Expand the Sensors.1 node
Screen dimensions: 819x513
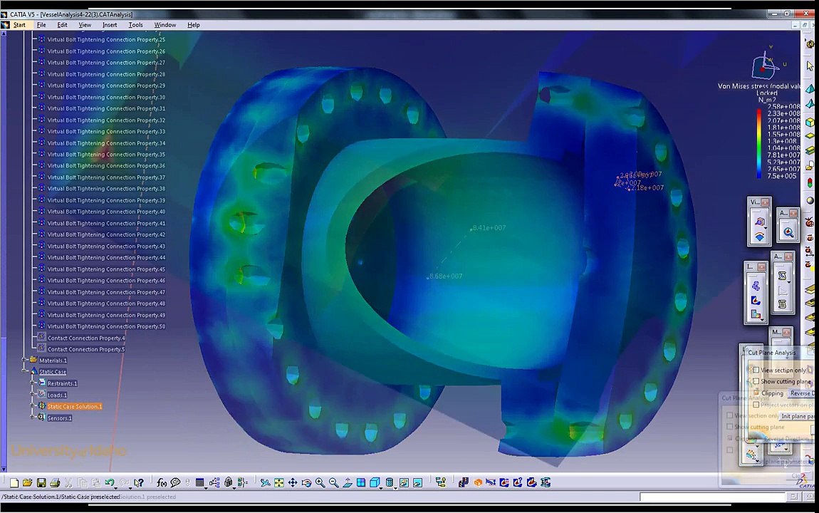(33, 418)
